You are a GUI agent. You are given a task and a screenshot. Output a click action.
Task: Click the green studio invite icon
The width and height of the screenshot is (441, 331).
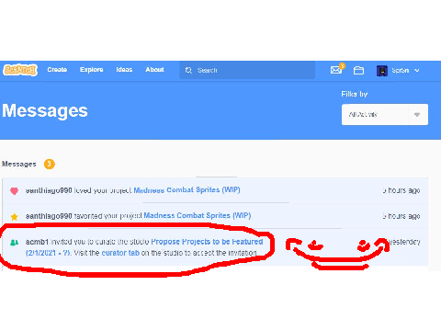(14, 243)
